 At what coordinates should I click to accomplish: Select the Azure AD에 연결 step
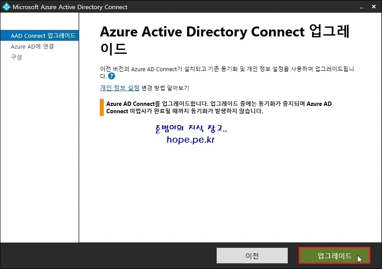pos(32,46)
